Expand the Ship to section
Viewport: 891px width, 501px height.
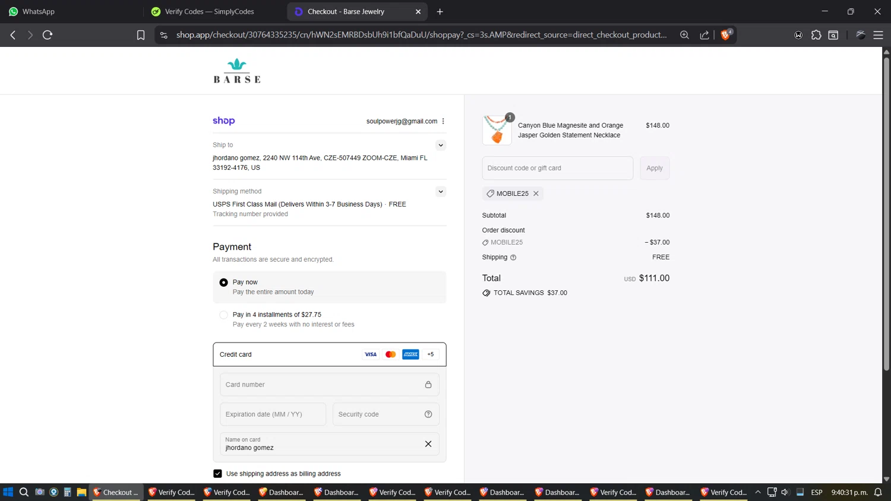(x=441, y=145)
